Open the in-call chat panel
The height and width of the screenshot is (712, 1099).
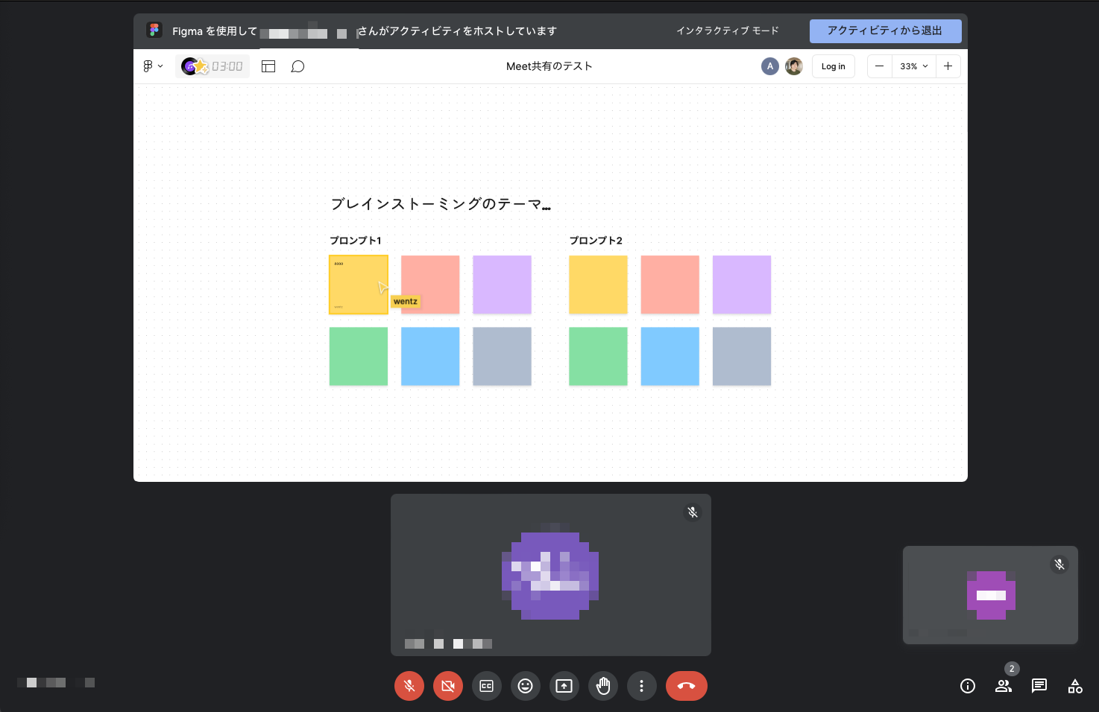tap(1039, 686)
